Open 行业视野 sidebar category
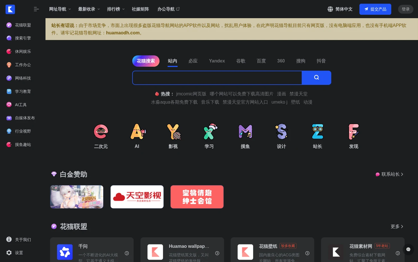This screenshot has height=262, width=418. point(19,131)
